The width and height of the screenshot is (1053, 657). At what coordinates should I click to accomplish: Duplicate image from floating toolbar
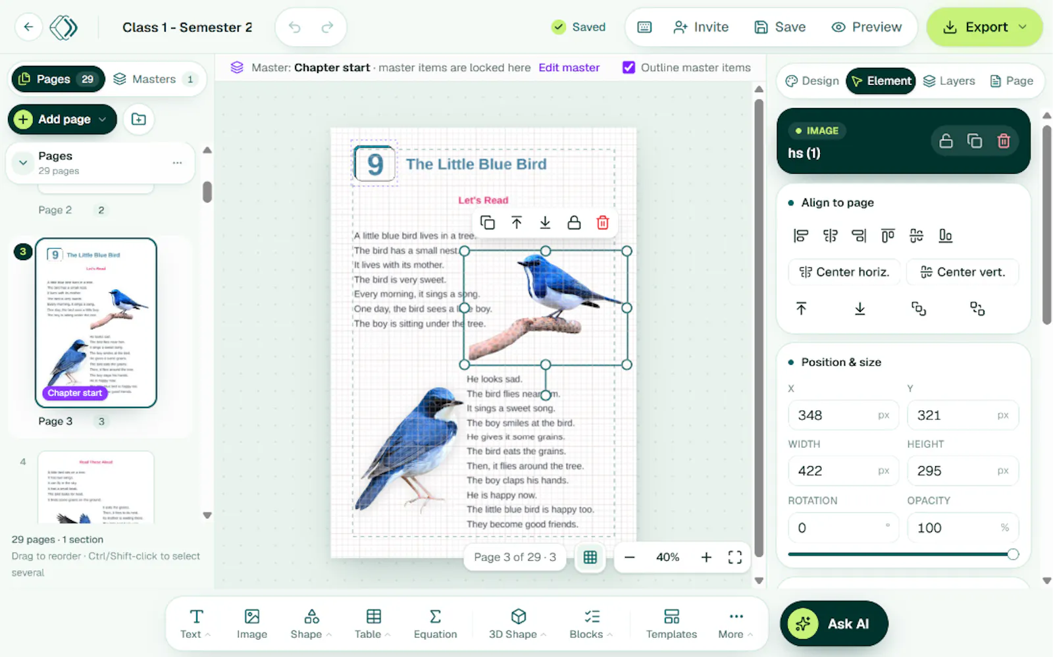[x=488, y=223]
